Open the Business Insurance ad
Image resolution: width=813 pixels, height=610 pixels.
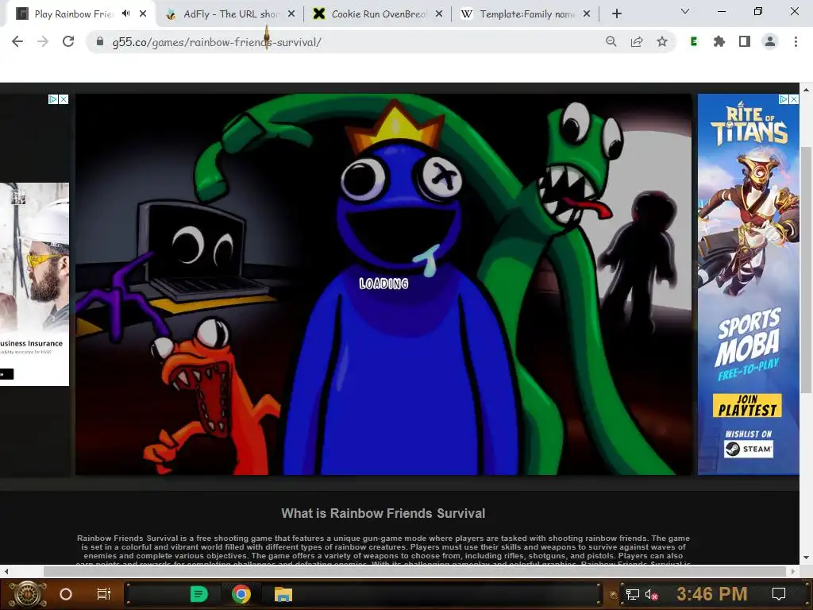(34, 284)
